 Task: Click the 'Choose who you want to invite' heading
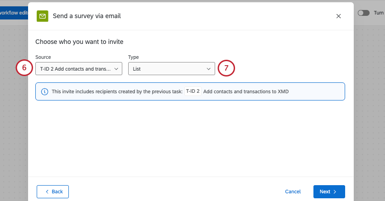79,42
